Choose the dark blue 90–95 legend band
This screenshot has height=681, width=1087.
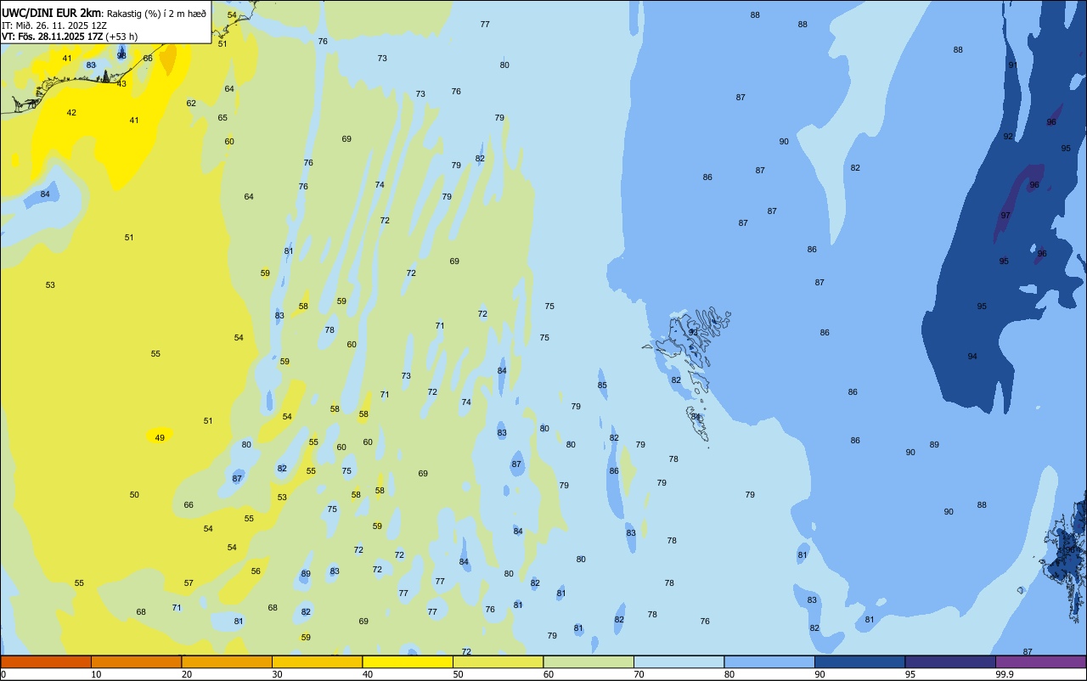click(859, 661)
